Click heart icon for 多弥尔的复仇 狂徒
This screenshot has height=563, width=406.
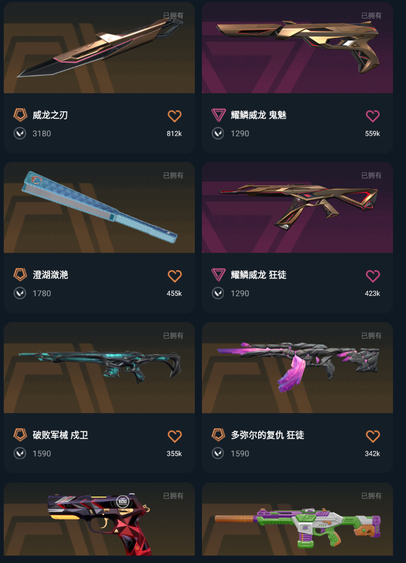373,436
